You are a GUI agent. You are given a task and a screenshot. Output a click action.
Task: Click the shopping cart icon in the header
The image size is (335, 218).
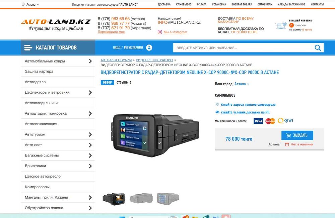click(x=281, y=25)
